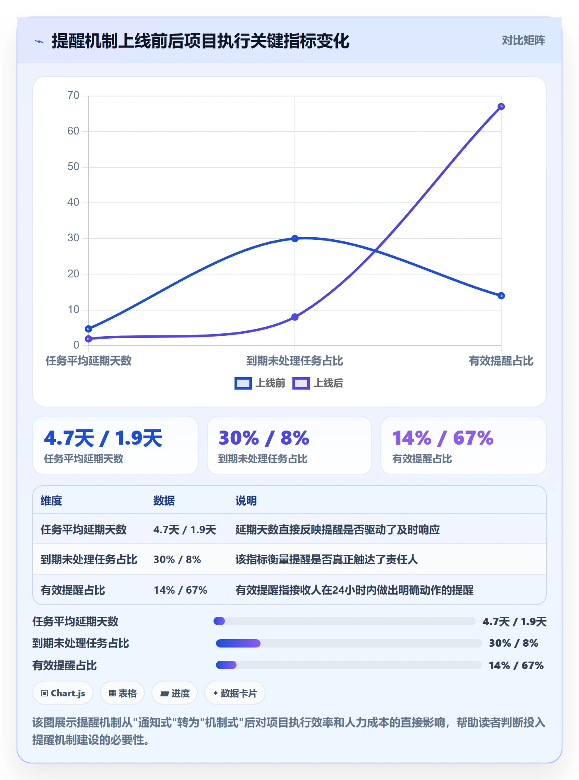Select the 到期未处理任务占比 table row name
579x780 pixels.
pyautogui.click(x=89, y=560)
